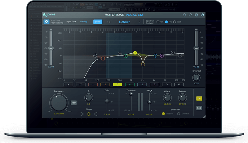Image resolution: width=248 pixels, height=143 pixels.
Task: Select External side chain
Action: click(x=179, y=114)
